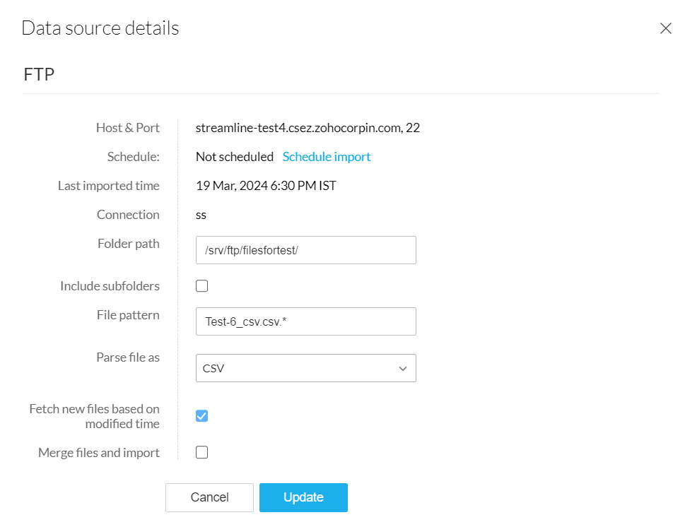Click the 'Include subfolders' label
Screen dimensions: 685x527
[x=110, y=286]
